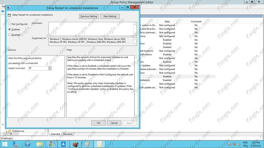Screen dimensions: 264x148
Task: Decrease restart minutes with the down spinner
Action: [x=50, y=69]
